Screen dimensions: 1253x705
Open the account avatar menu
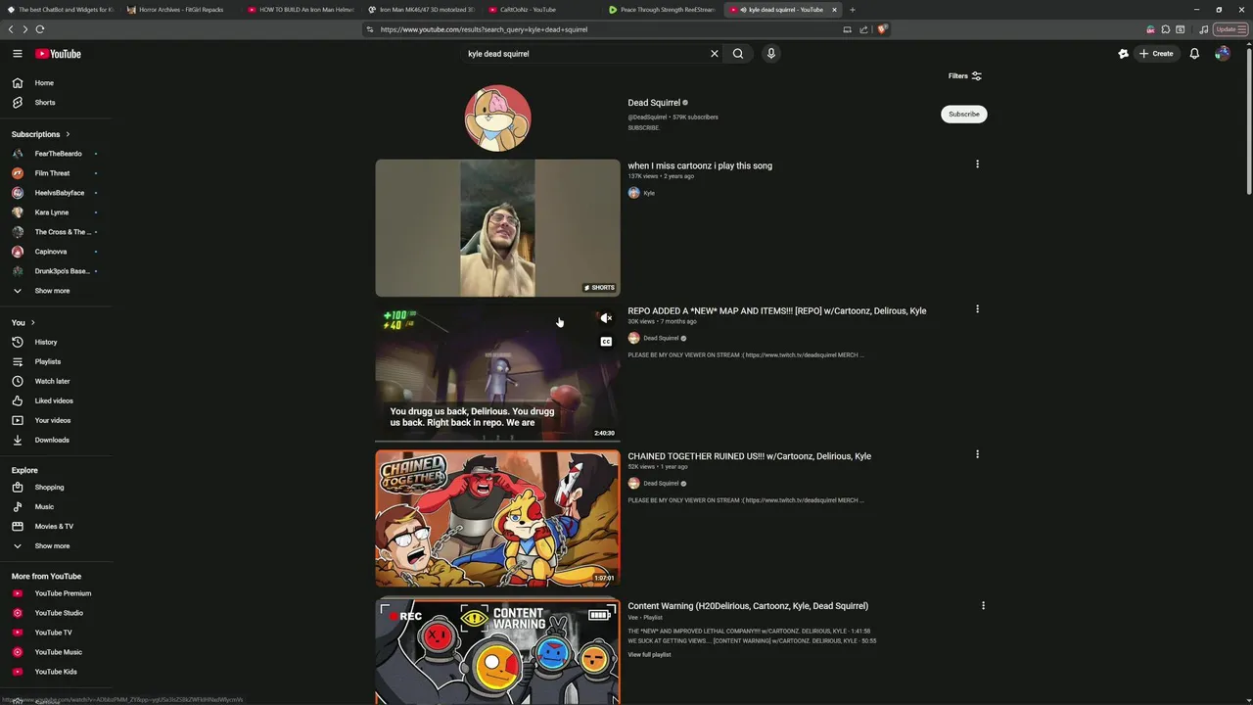[1222, 54]
